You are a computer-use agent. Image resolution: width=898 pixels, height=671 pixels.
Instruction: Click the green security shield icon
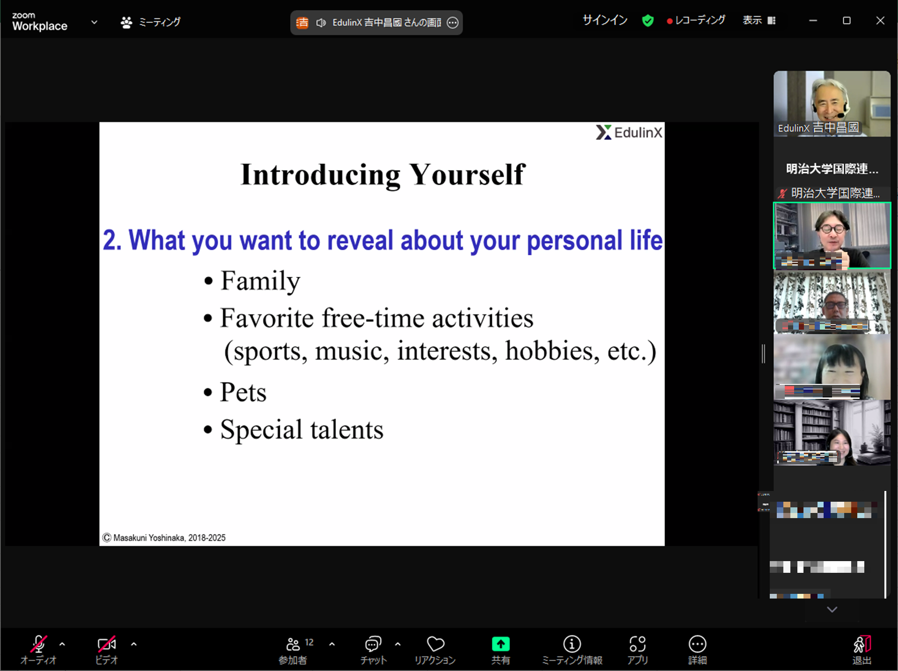(648, 21)
